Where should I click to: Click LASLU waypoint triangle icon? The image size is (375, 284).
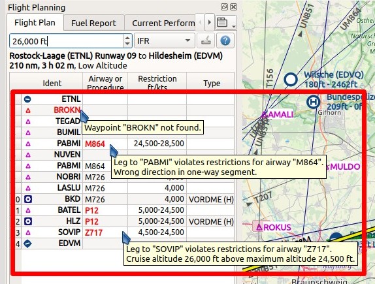coord(28,188)
